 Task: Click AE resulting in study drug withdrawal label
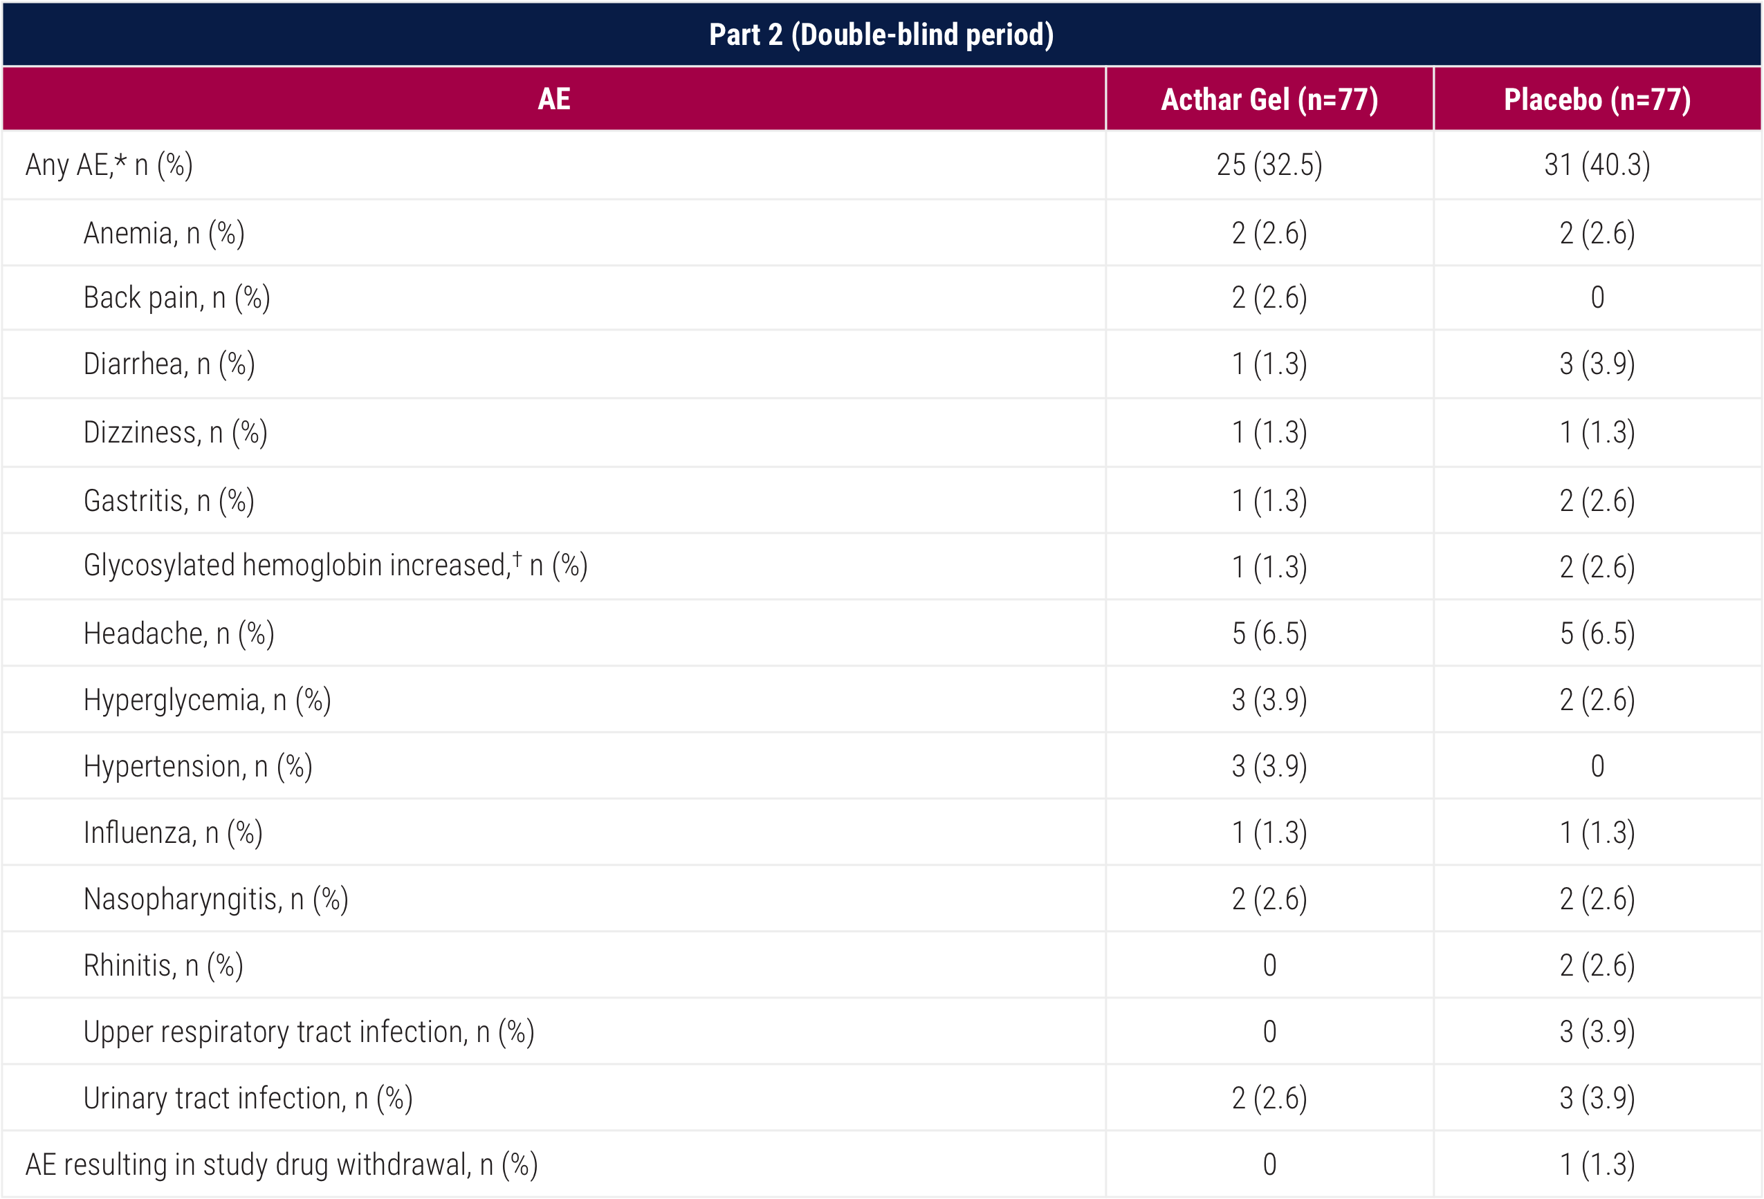click(282, 1165)
